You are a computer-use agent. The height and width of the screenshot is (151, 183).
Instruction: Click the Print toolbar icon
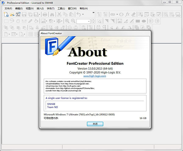pos(45,14)
